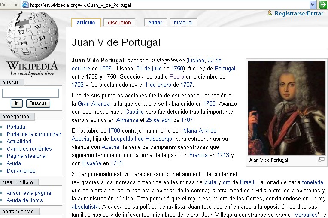Click the page icon in address bar
Screen dimensions: 328x218
click(x=25, y=5)
